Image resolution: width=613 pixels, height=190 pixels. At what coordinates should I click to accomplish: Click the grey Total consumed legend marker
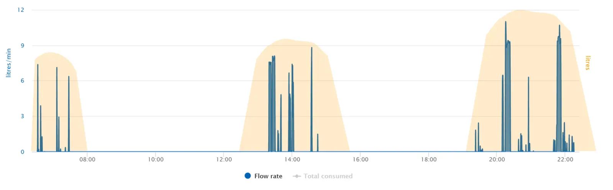[297, 176]
